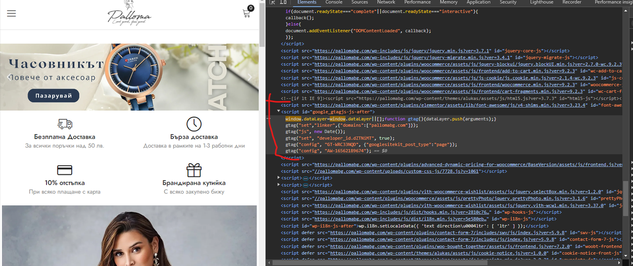The height and width of the screenshot is (266, 633).
Task: Collapse the google_gtagjs-js-after script node
Action: tap(278, 112)
